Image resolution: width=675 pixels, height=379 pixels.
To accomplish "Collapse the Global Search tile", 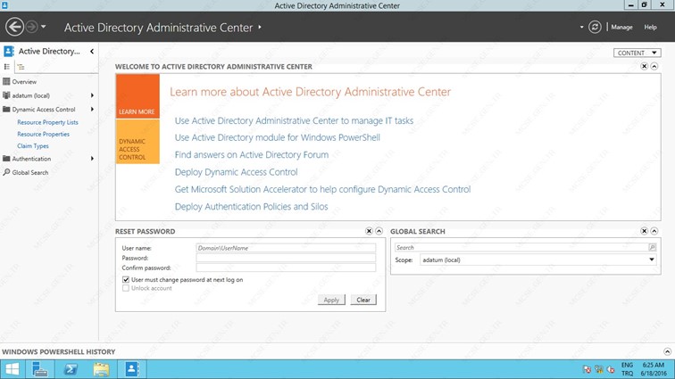I will point(654,231).
